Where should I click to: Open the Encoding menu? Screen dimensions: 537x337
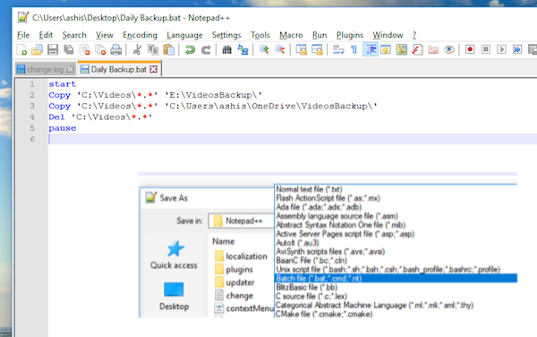pos(140,35)
